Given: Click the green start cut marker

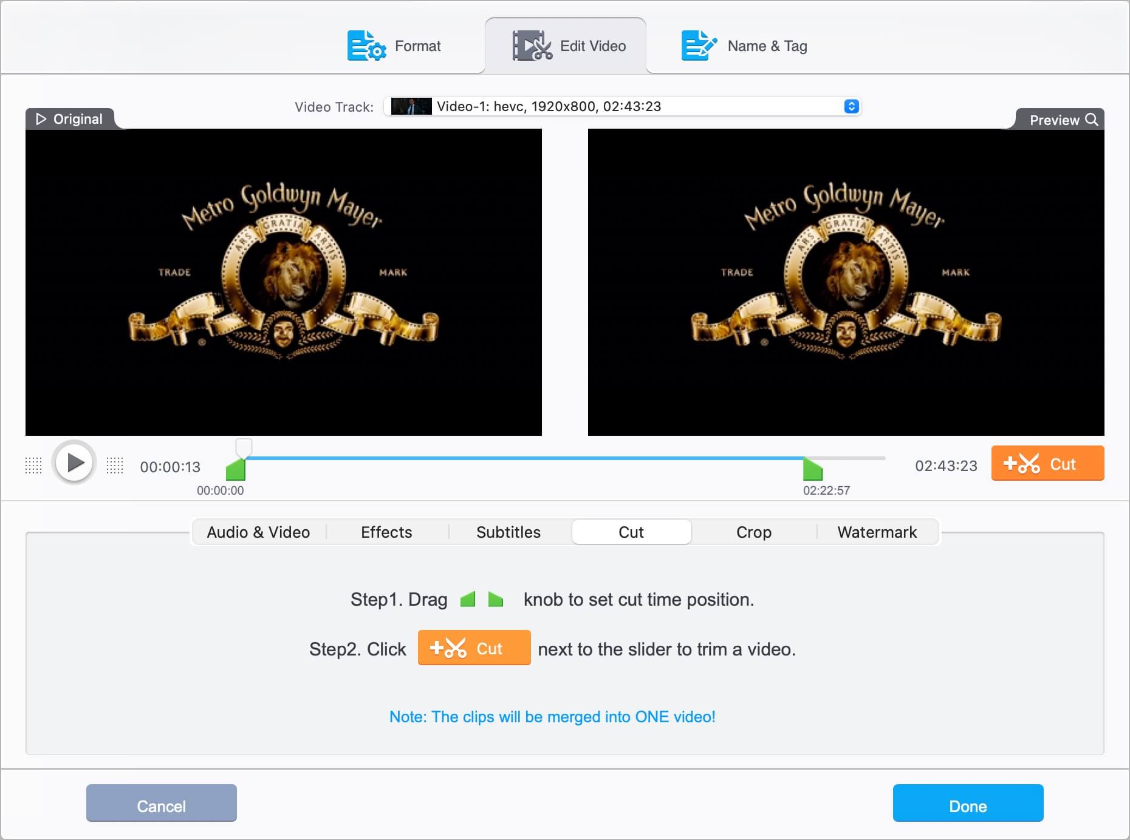Looking at the screenshot, I should pyautogui.click(x=236, y=470).
